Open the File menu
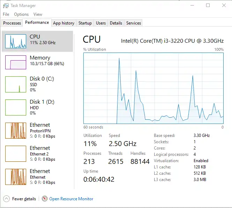Screen dimensions: 232x208 tap(6, 14)
